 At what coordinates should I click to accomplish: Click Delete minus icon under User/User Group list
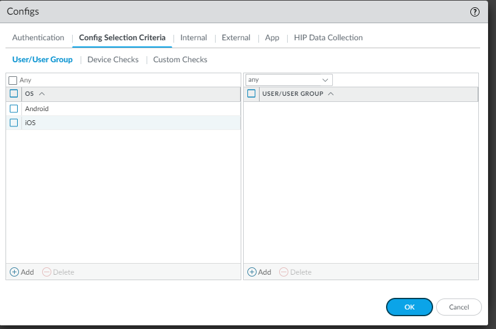pyautogui.click(x=284, y=272)
